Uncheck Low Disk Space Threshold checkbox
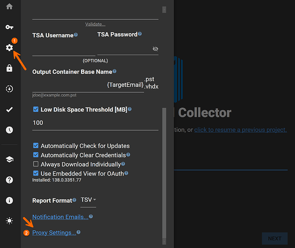Screen dimensions: 295x248 [x=36, y=109]
